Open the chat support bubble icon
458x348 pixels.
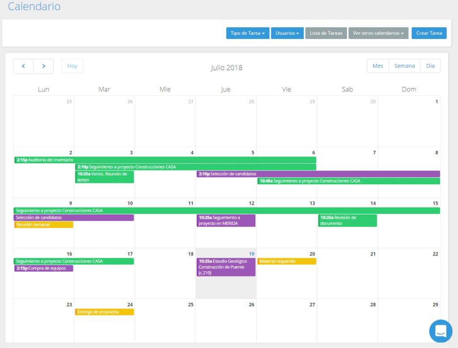click(x=440, y=331)
